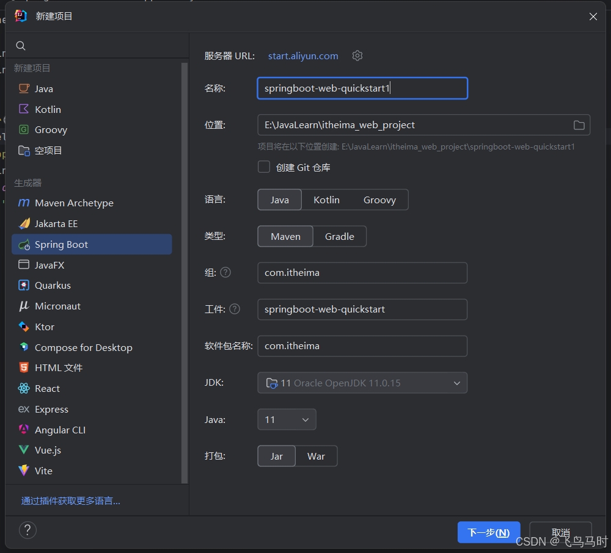Click the sidebar vertical scrollbar

tap(185, 272)
